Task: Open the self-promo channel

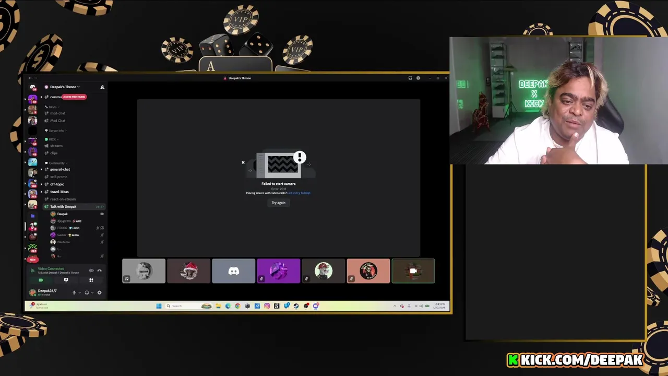Action: [58, 177]
